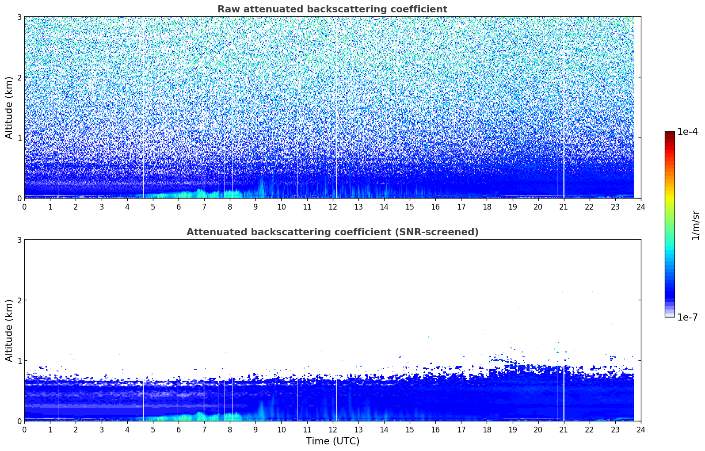Click the "Attenuated backscattering coefficient (SNR-screened)" title

(x=332, y=232)
